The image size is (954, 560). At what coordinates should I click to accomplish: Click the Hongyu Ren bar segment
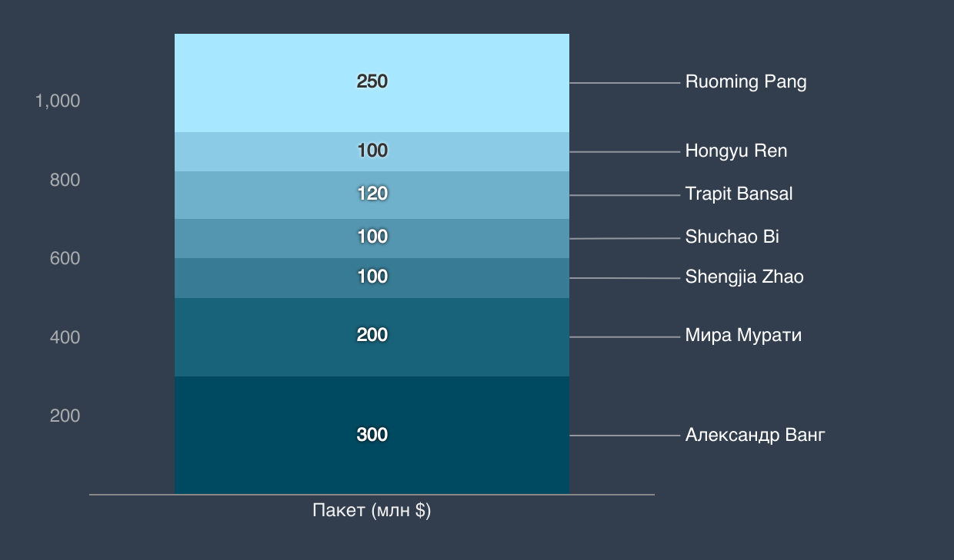(372, 151)
